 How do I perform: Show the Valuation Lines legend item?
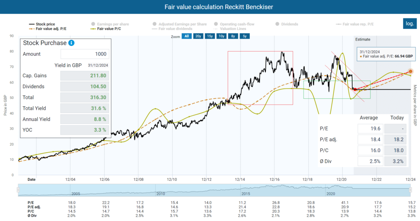(229, 29)
